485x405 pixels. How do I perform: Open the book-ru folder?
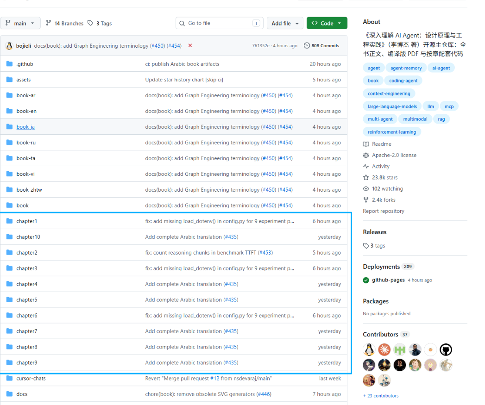click(x=26, y=143)
